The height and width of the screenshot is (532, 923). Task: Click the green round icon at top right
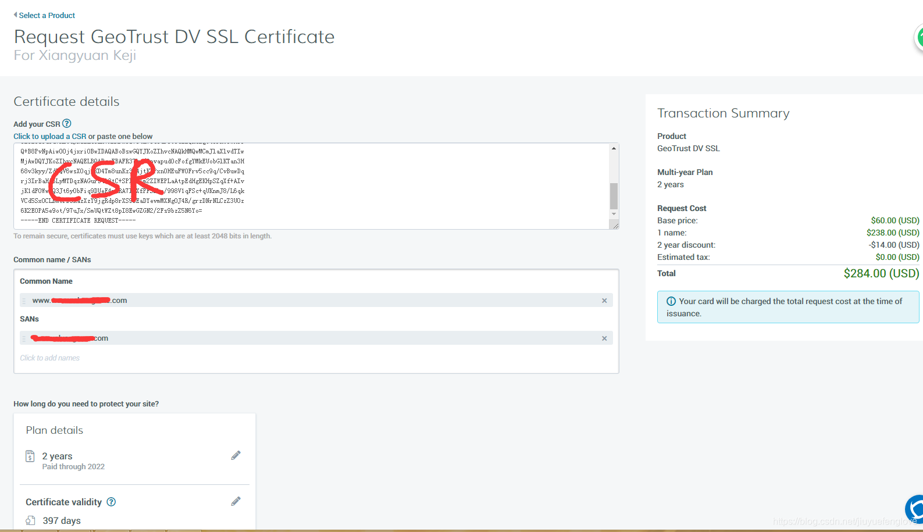click(x=918, y=38)
